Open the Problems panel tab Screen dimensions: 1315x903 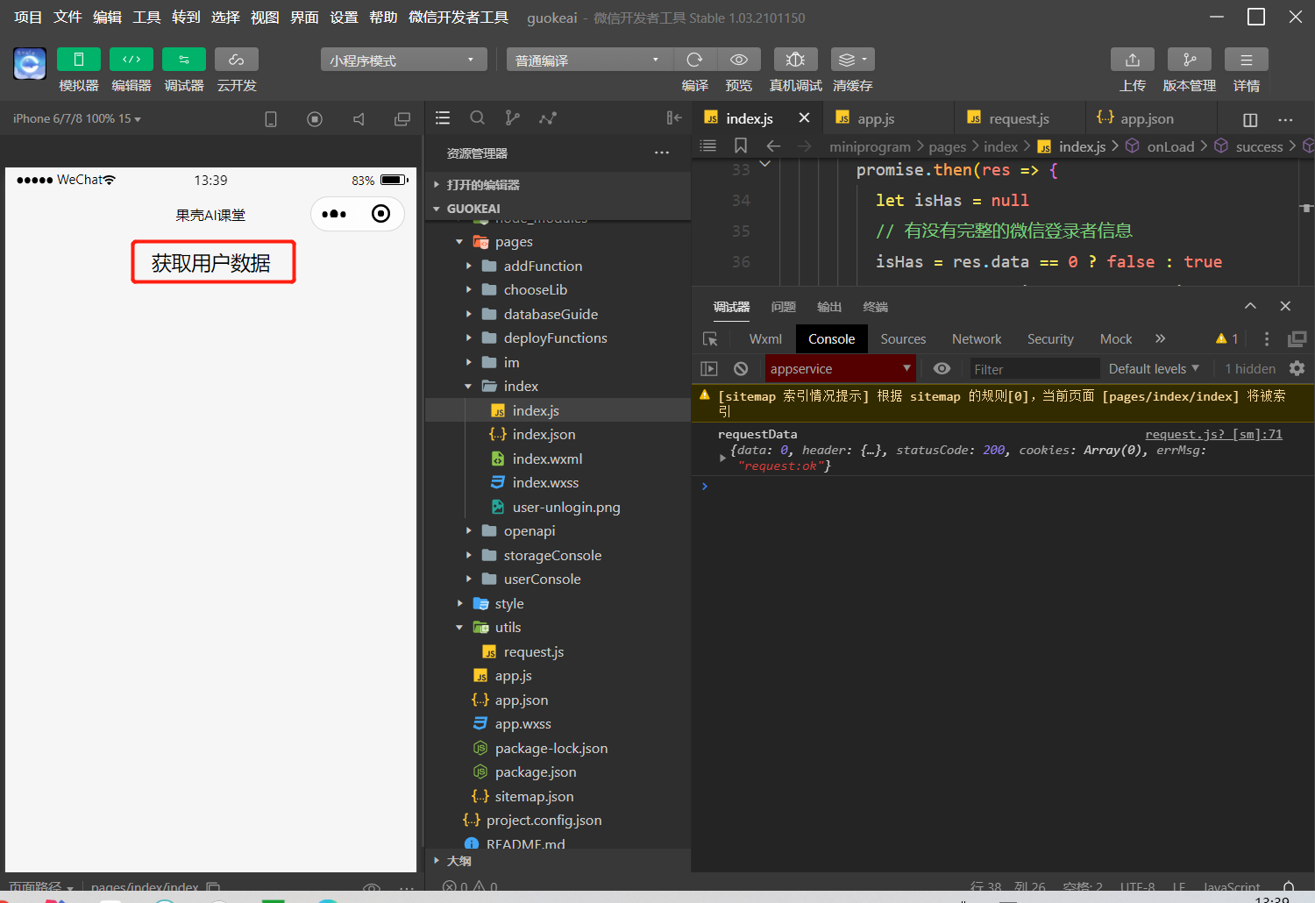click(x=783, y=307)
